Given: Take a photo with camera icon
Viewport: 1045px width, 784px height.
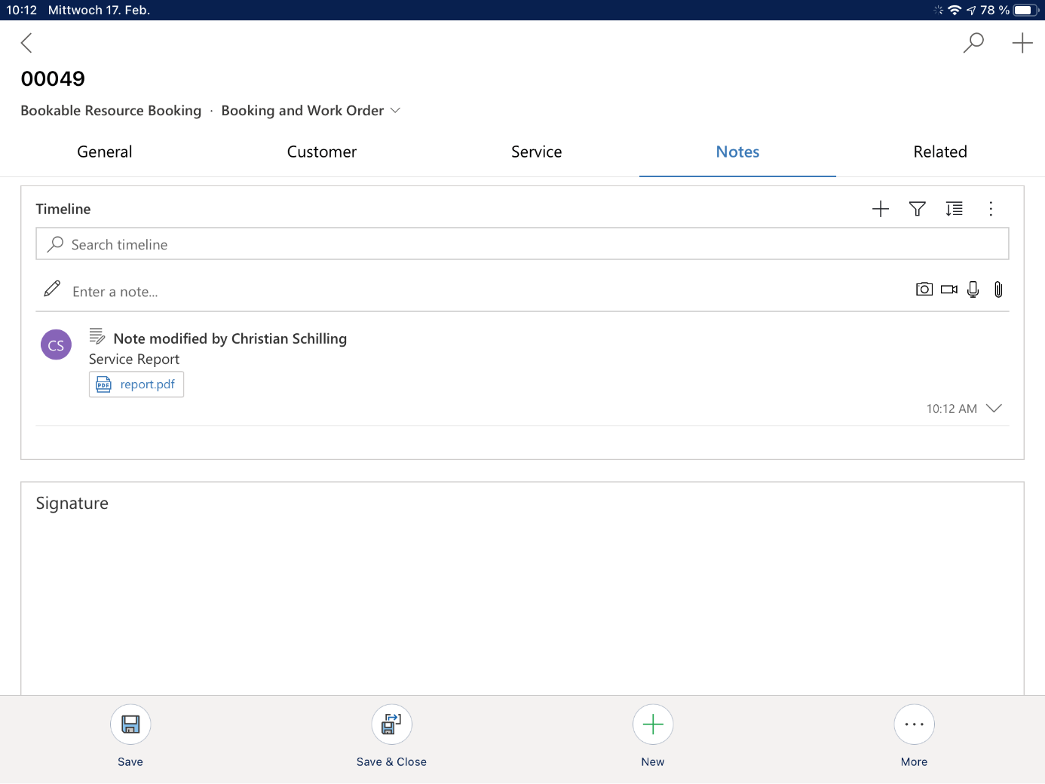Looking at the screenshot, I should [924, 289].
